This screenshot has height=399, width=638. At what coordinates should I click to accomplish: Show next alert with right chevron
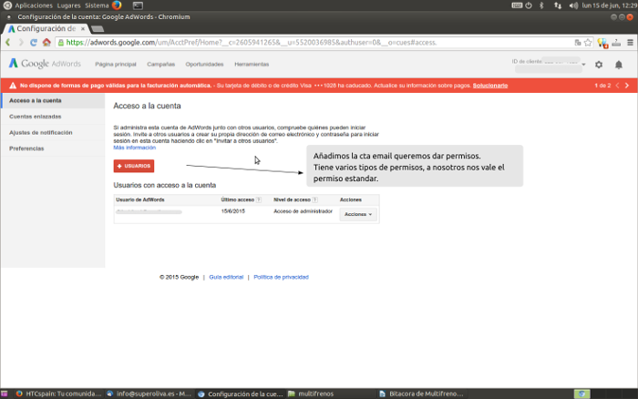pos(627,86)
